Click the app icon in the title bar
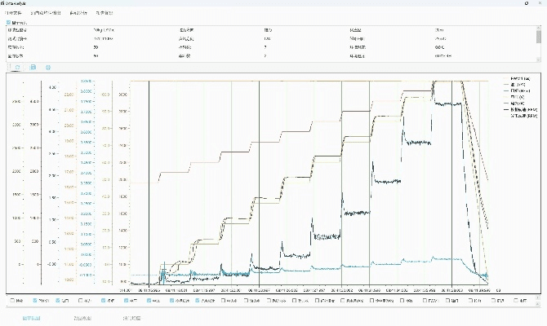The image size is (547, 326). pyautogui.click(x=4, y=3)
